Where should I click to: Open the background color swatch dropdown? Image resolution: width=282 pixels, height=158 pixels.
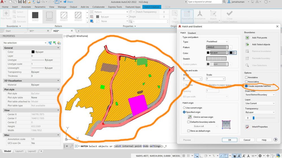[x=233, y=53]
